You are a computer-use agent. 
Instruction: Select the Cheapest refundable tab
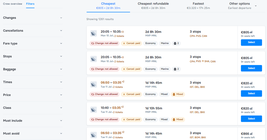(153, 6)
